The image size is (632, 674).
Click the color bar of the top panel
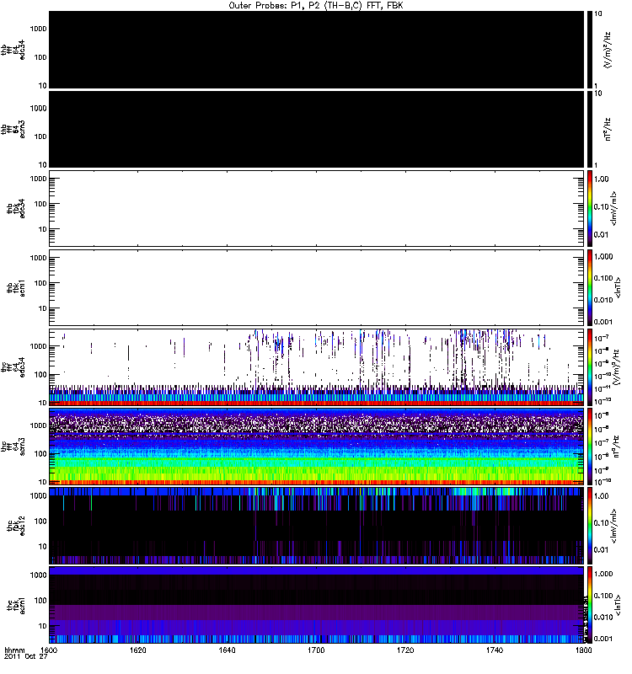(x=591, y=49)
